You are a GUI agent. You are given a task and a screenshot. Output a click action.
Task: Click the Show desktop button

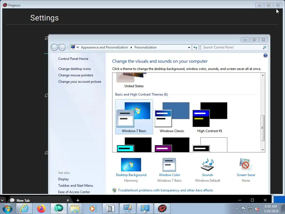(283, 208)
